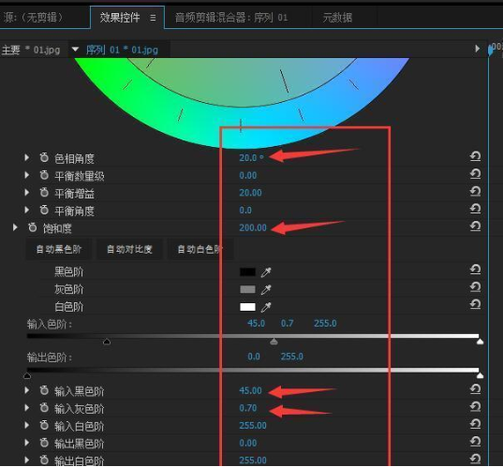Click the blue playhead marker in timeline view

click(491, 50)
